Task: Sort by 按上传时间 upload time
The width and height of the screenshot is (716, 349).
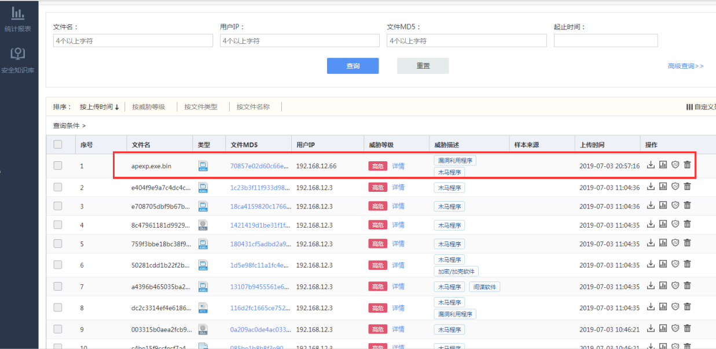Action: 100,107
